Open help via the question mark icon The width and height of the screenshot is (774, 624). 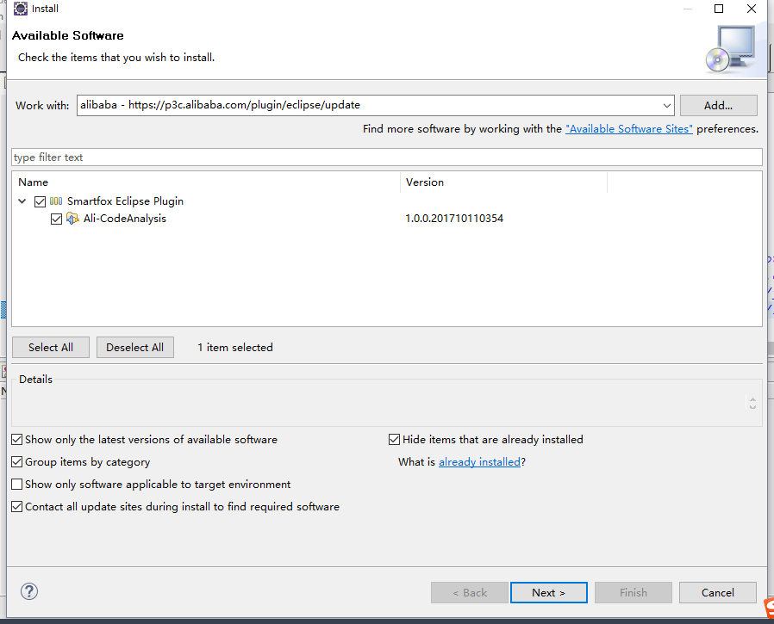tap(29, 591)
